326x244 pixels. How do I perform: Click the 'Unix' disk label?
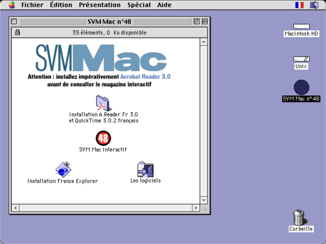coord(301,66)
